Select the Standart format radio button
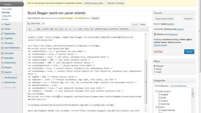This screenshot has width=201, height=113. click(155, 66)
